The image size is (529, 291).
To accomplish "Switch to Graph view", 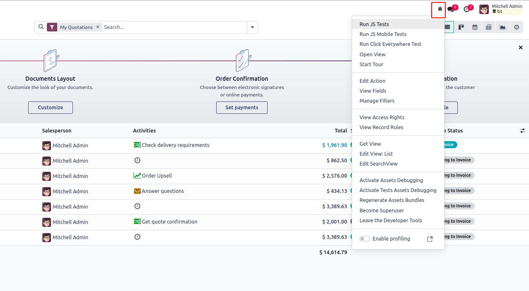I will click(x=502, y=27).
